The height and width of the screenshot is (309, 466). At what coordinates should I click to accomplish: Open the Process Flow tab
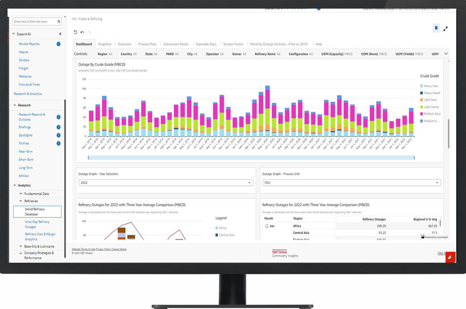point(147,44)
